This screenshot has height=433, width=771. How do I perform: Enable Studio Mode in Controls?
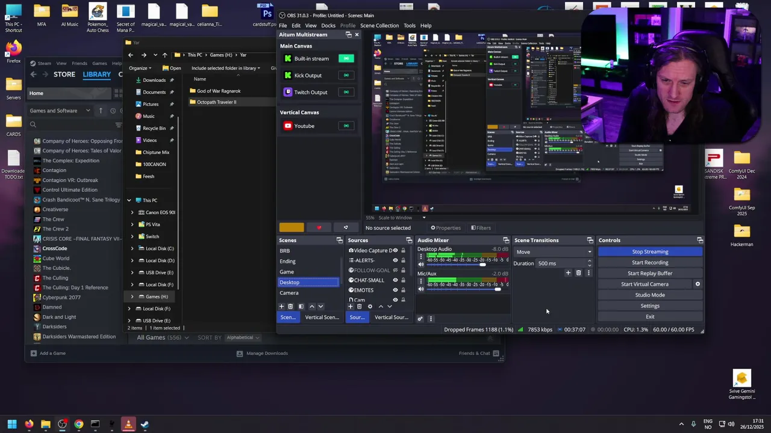[650, 295]
